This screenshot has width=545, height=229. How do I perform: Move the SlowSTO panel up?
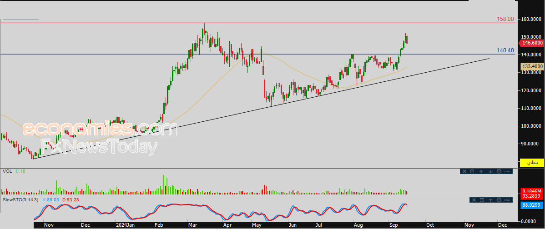click(x=490, y=200)
